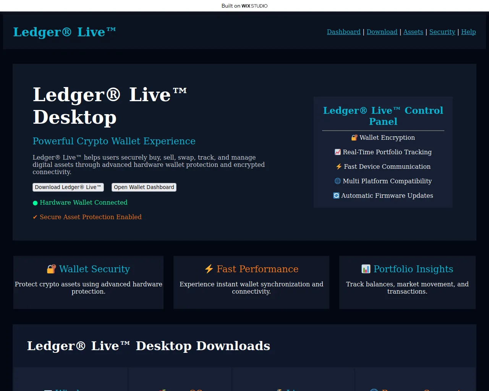Open the Download nav link
This screenshot has width=489, height=391.
click(382, 32)
